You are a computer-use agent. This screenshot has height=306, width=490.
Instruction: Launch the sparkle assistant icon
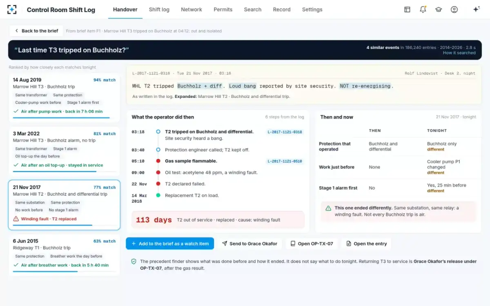point(476,9)
